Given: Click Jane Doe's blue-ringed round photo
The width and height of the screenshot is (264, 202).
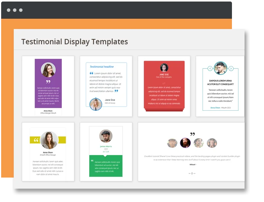Looking at the screenshot, I should coord(96,105).
